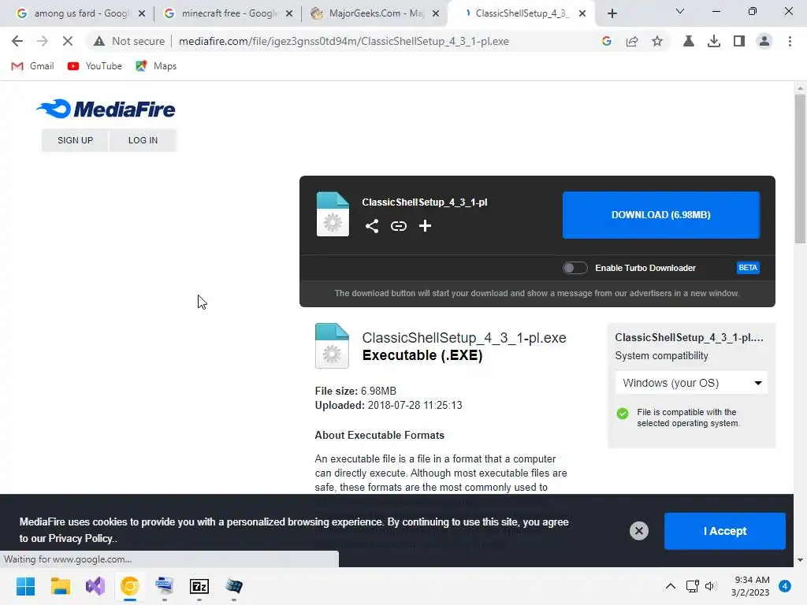This screenshot has width=807, height=605.
Task: Open Chrome Labs flask icon
Action: tap(689, 41)
